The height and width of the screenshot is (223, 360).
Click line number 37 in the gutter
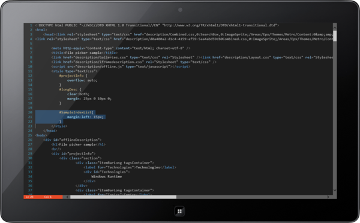pos(30,190)
